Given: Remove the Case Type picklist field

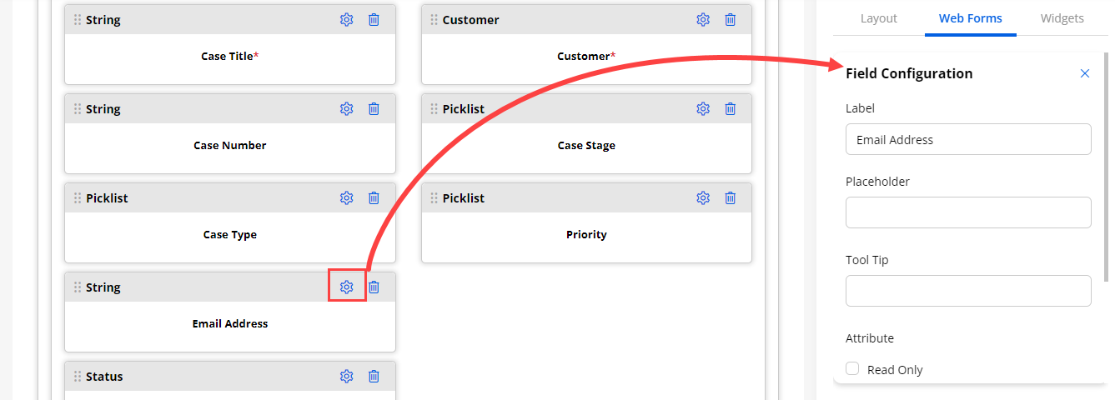Looking at the screenshot, I should (x=374, y=198).
